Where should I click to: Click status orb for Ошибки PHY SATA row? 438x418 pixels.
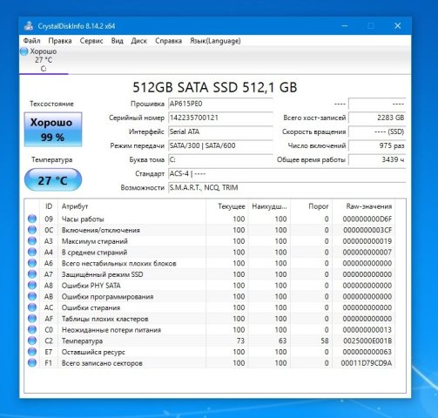pos(32,286)
